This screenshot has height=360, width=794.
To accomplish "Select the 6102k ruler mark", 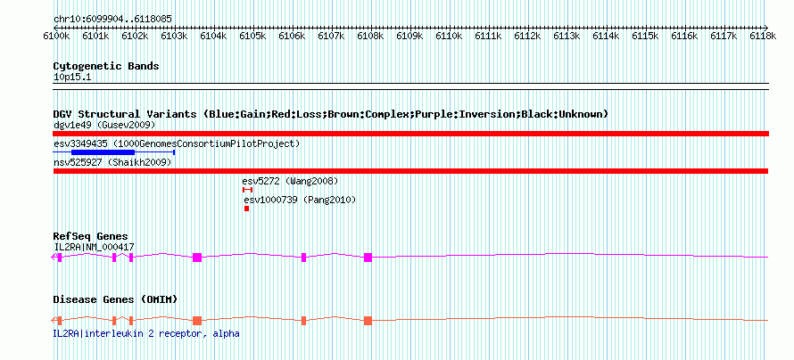I will point(134,36).
